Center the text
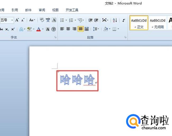 click(x=68, y=29)
